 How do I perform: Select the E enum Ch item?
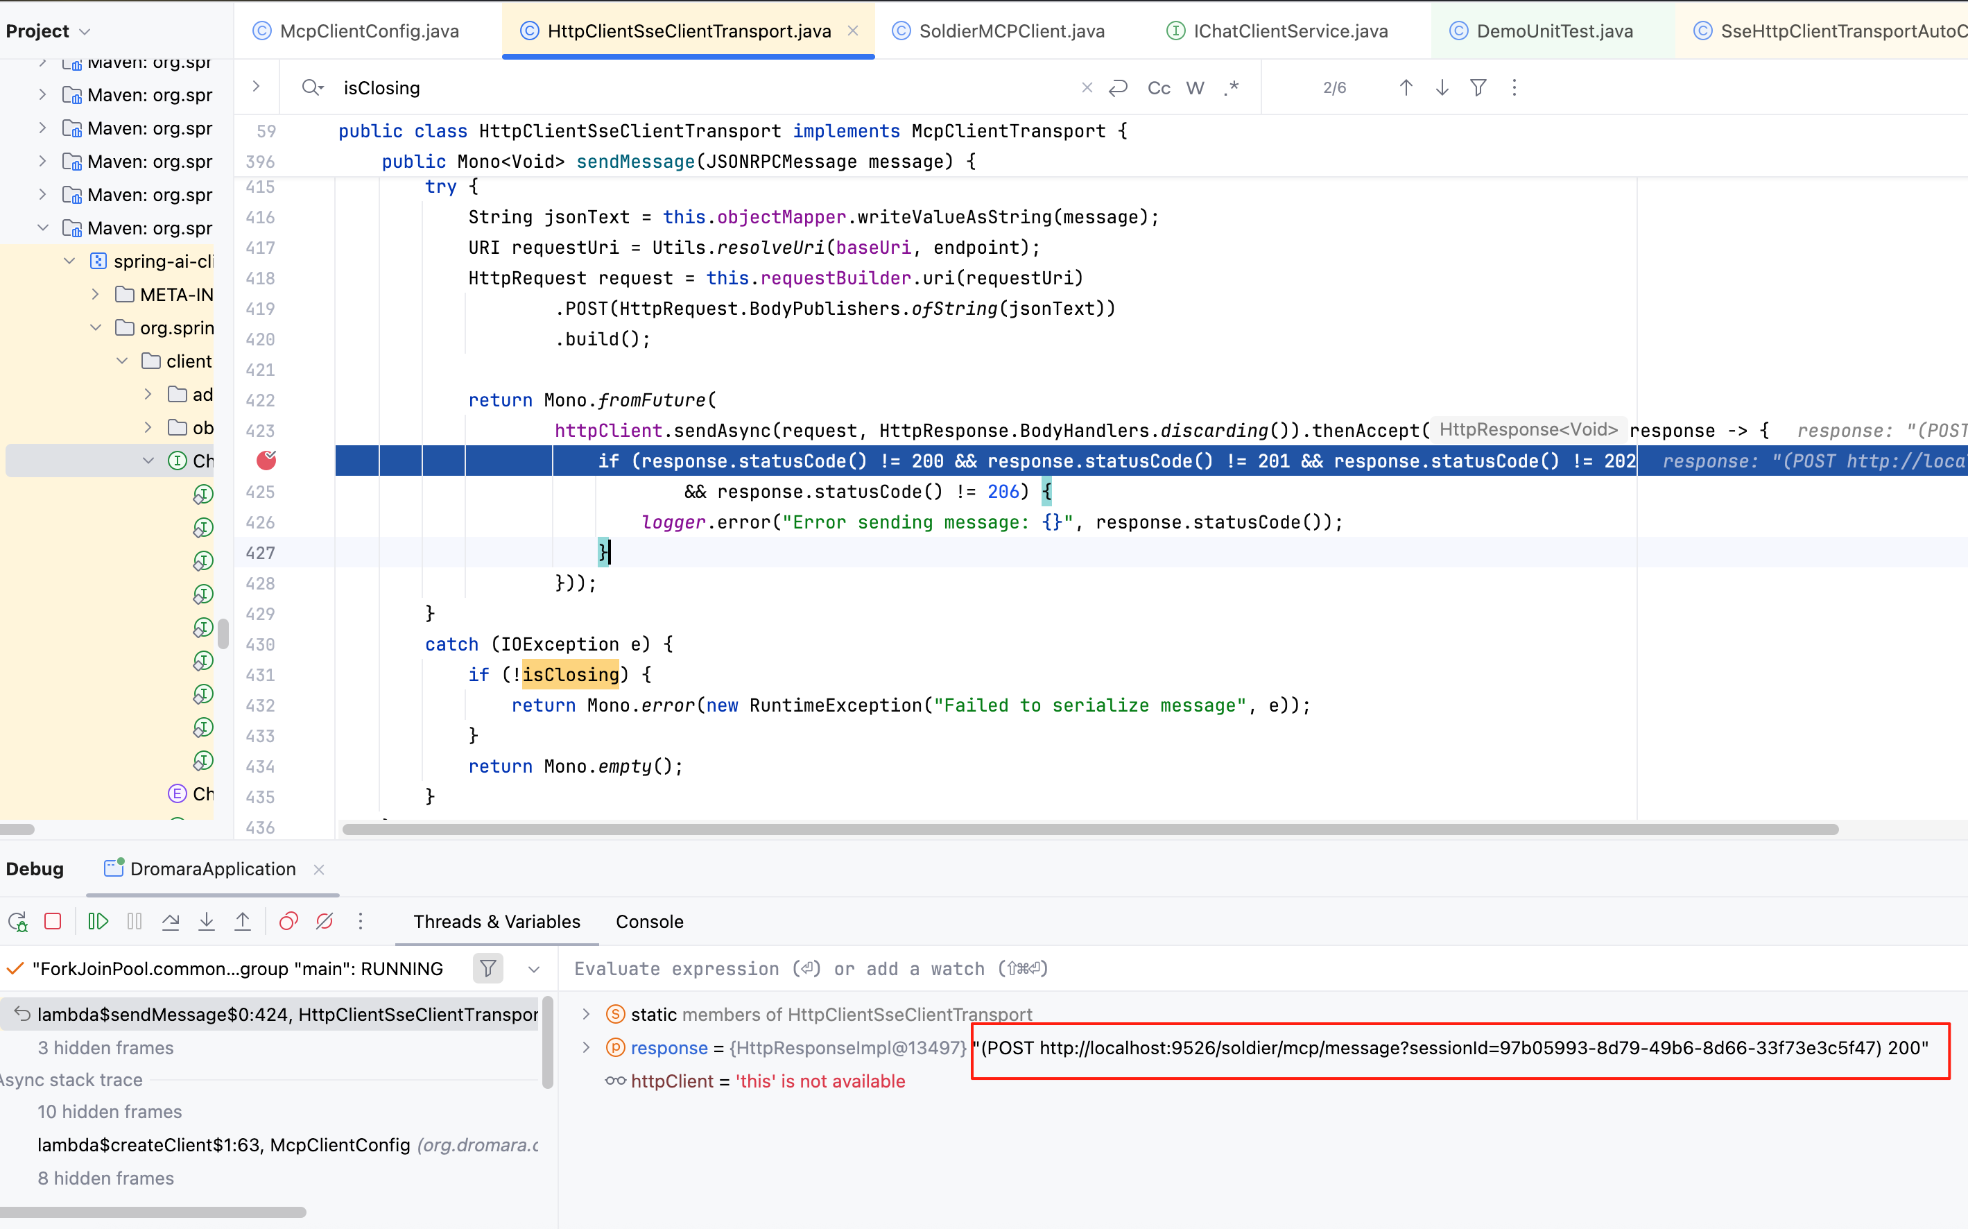click(x=191, y=793)
